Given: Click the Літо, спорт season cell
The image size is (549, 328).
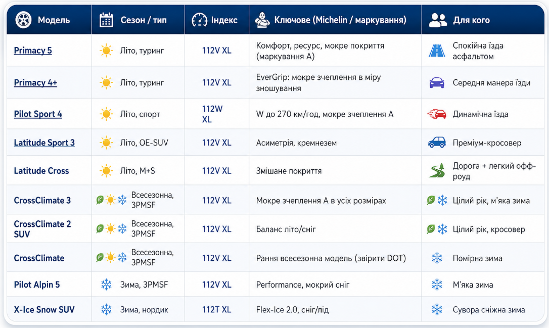Looking at the screenshot, I should pos(140,114).
